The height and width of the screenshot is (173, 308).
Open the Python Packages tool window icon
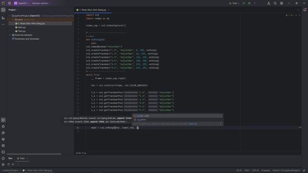3,133
